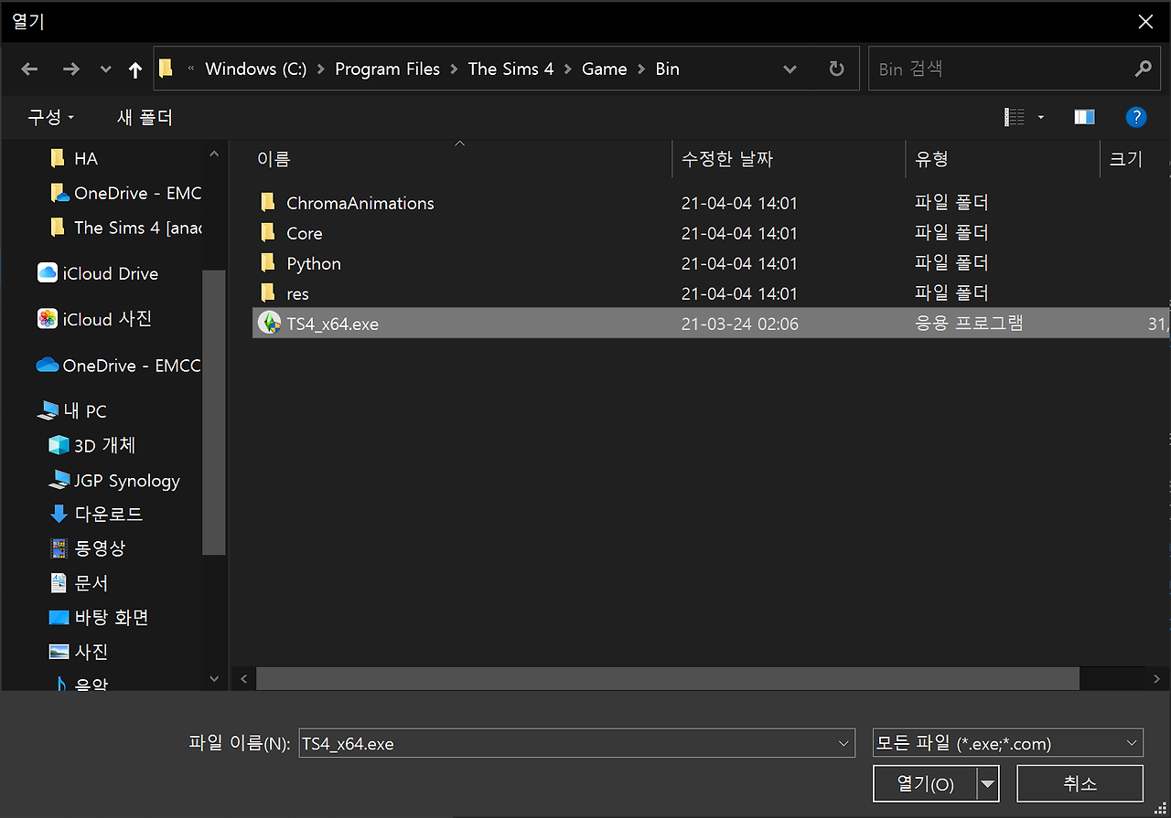Create a folder with 새 폴더
1171x818 pixels.
145,118
